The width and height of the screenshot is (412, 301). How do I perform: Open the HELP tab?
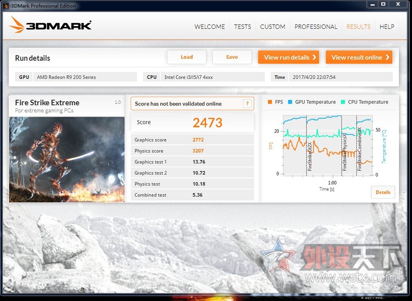387,27
